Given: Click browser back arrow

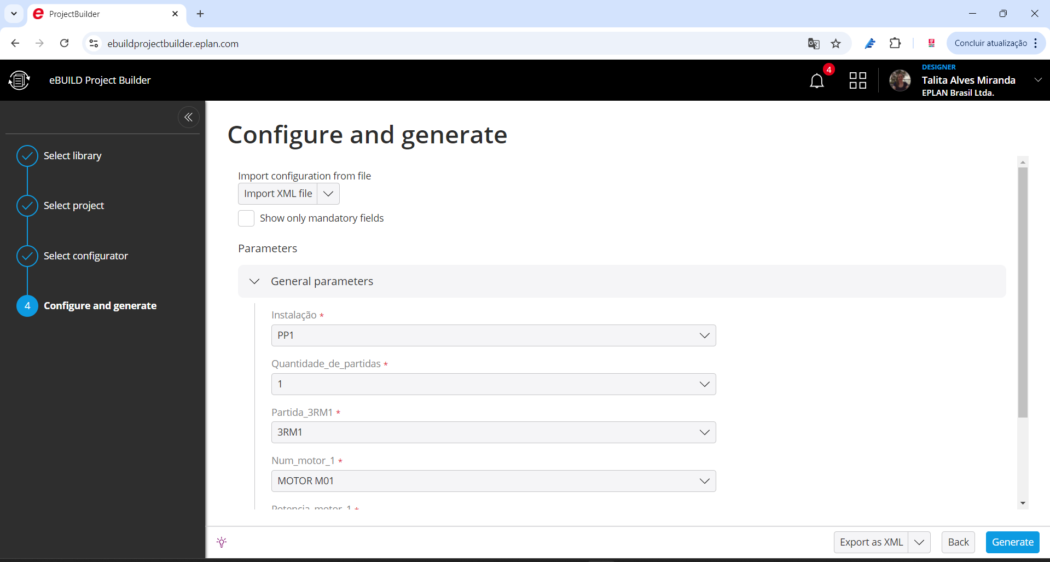Looking at the screenshot, I should 15,43.
